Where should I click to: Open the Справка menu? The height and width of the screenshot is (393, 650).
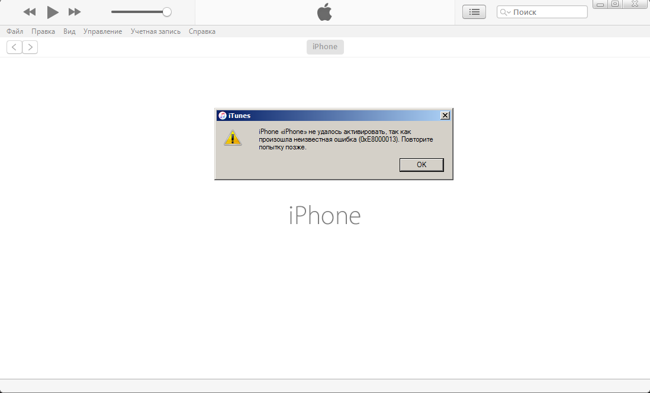202,31
